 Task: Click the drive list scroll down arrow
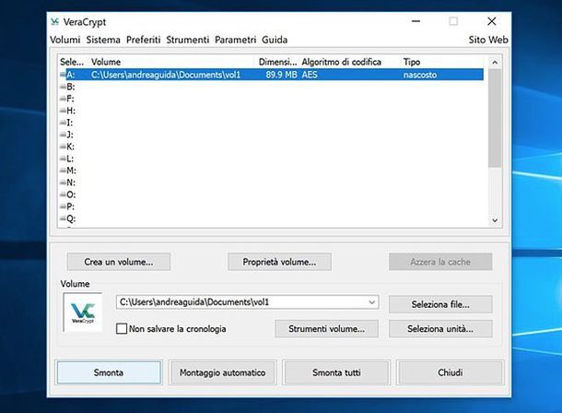tap(495, 220)
